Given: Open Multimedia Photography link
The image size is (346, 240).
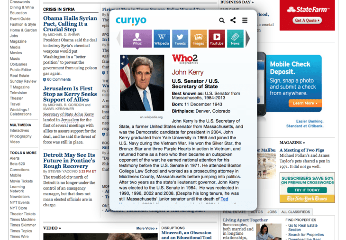Looking at the screenshot, I should click(x=20, y=136).
